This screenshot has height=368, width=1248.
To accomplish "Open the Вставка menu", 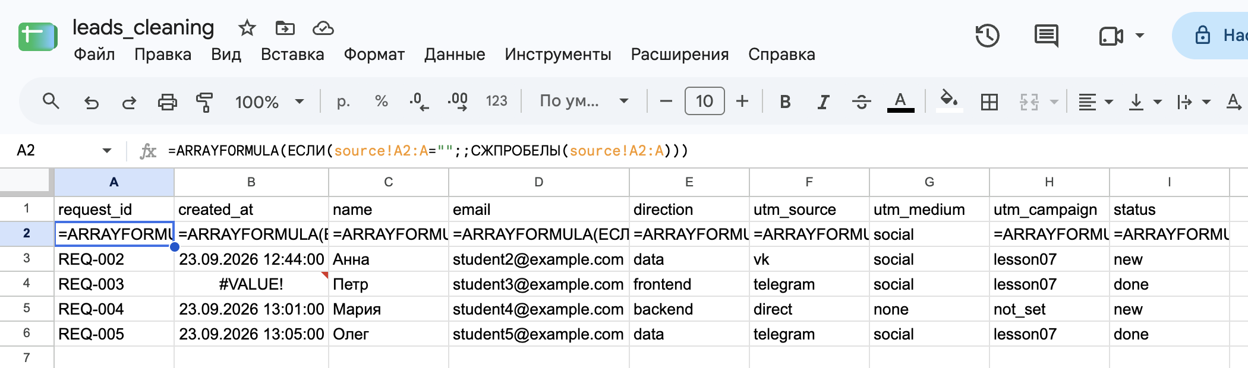I will [x=292, y=55].
